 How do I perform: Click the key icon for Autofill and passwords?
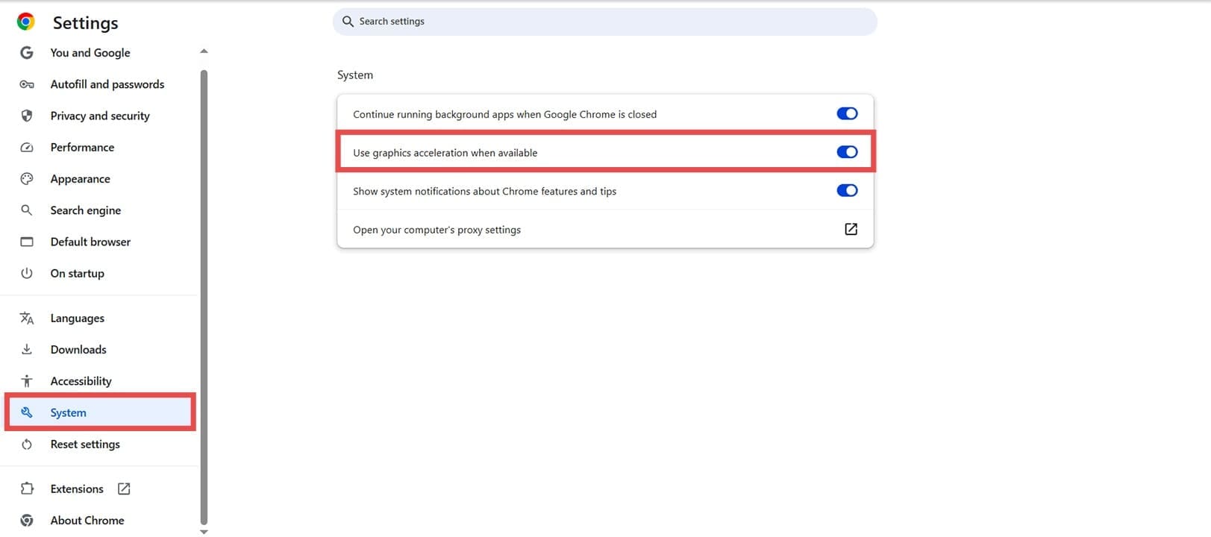coord(27,84)
